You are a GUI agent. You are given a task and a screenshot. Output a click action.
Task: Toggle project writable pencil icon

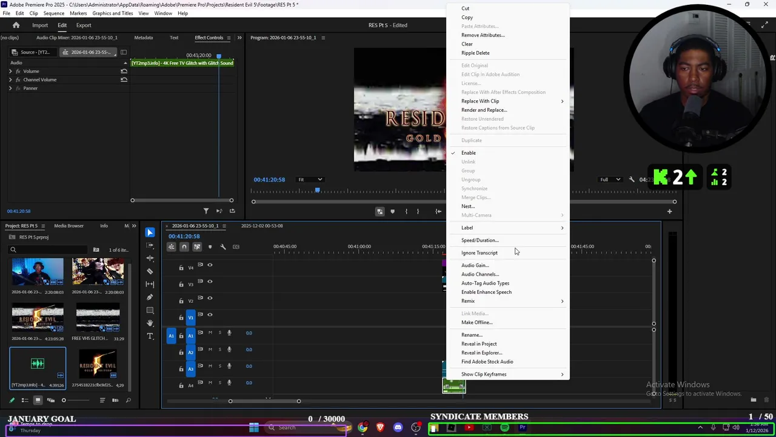click(12, 400)
